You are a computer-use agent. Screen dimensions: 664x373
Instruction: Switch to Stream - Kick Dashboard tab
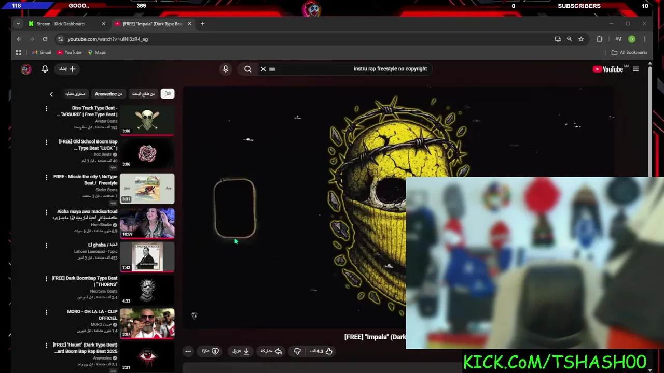61,24
